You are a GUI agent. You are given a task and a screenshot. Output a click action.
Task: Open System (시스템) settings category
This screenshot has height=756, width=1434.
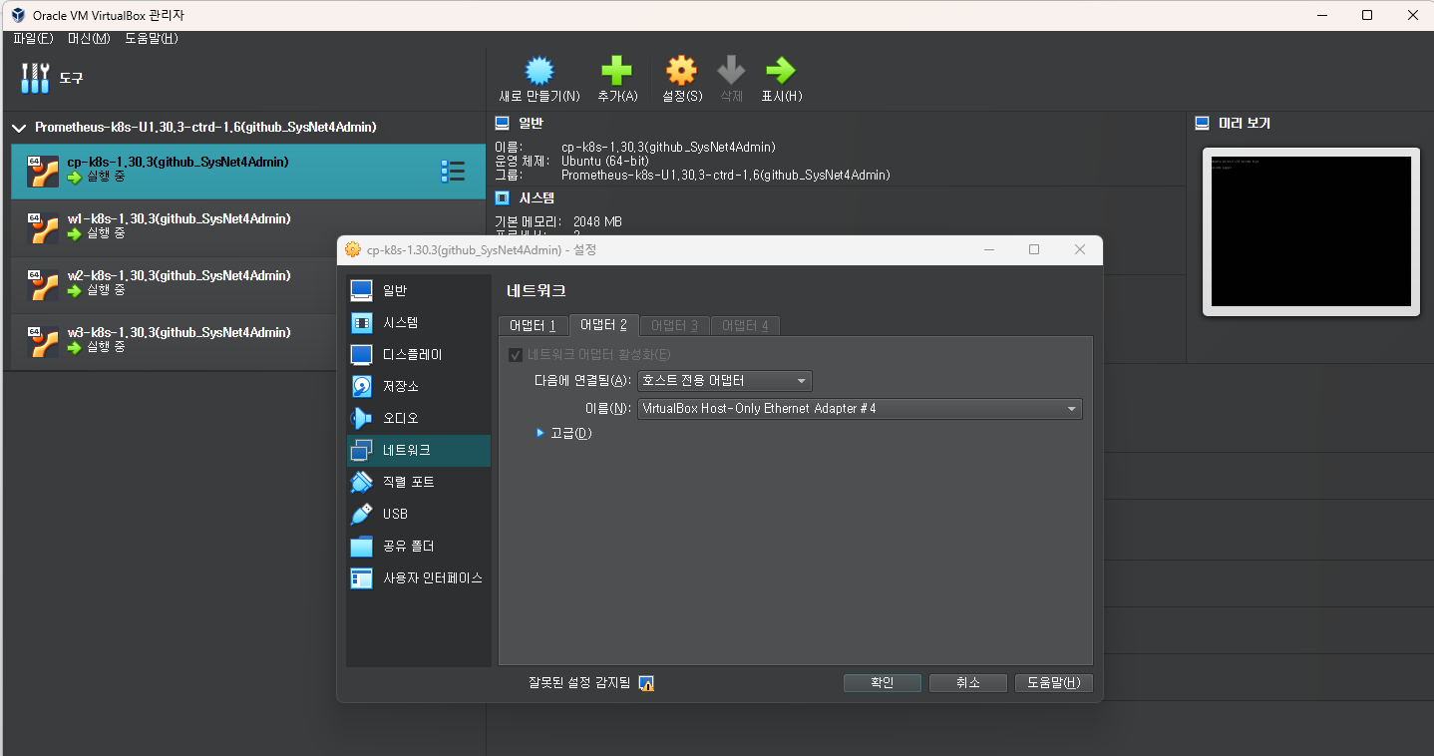[x=419, y=322]
